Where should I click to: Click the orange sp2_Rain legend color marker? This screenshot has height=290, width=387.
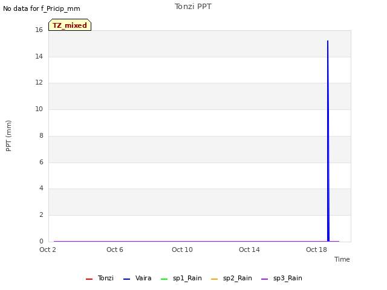coord(215,279)
